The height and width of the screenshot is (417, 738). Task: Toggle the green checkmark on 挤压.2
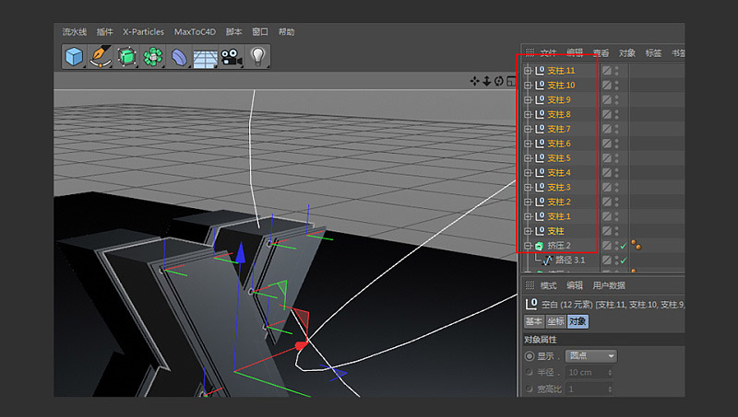[x=624, y=246]
